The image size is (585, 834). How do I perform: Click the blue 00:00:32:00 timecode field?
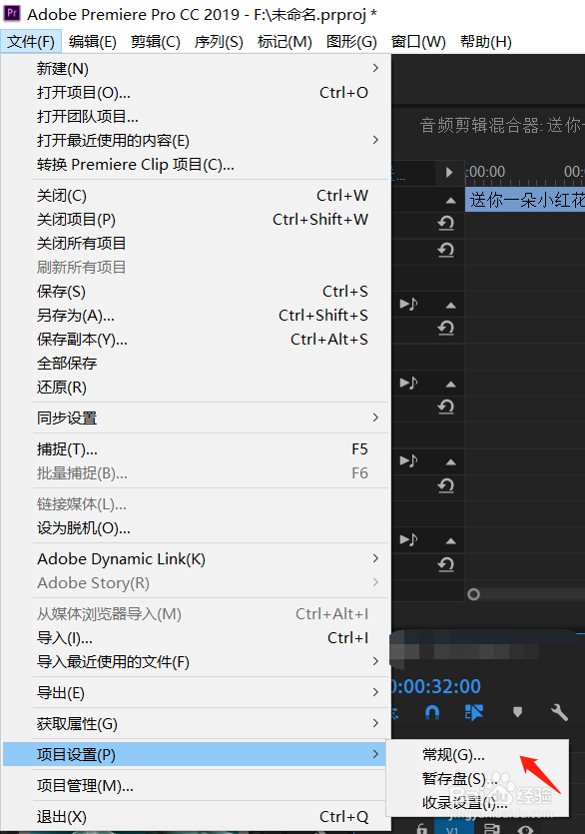tap(436, 686)
